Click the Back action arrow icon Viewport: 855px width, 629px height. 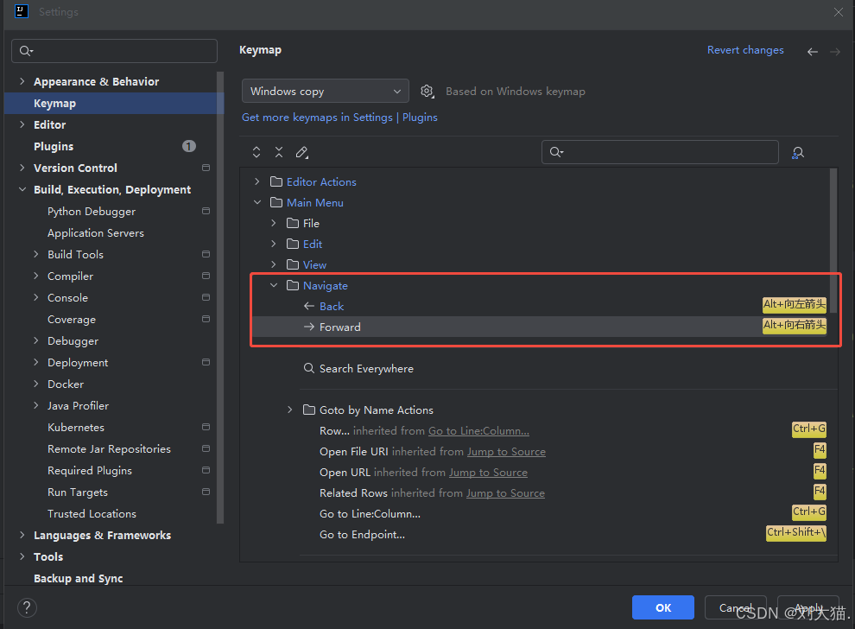click(309, 307)
